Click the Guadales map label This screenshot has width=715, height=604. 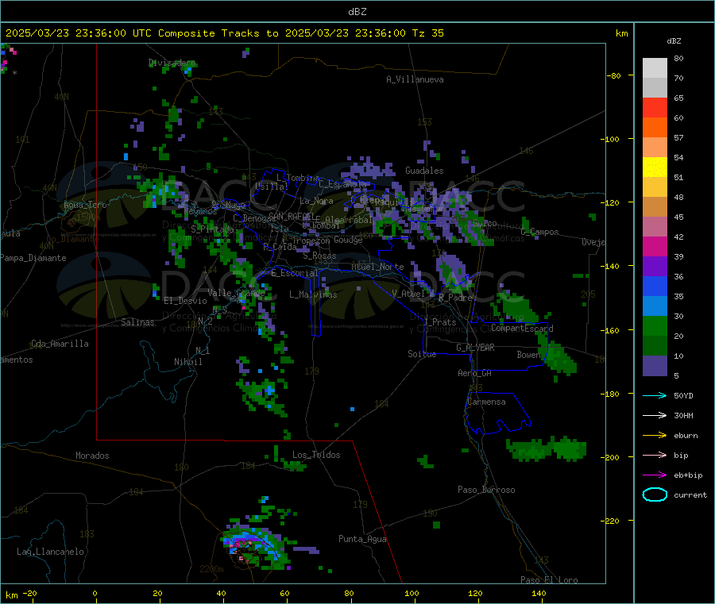point(424,171)
